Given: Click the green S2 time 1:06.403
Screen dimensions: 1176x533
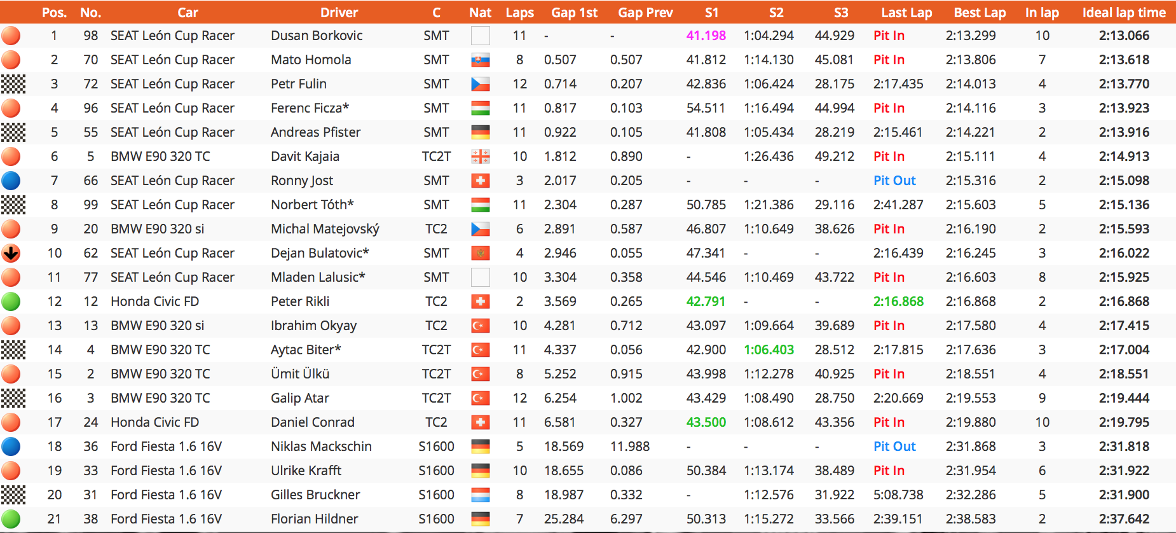Looking at the screenshot, I should click(x=769, y=350).
